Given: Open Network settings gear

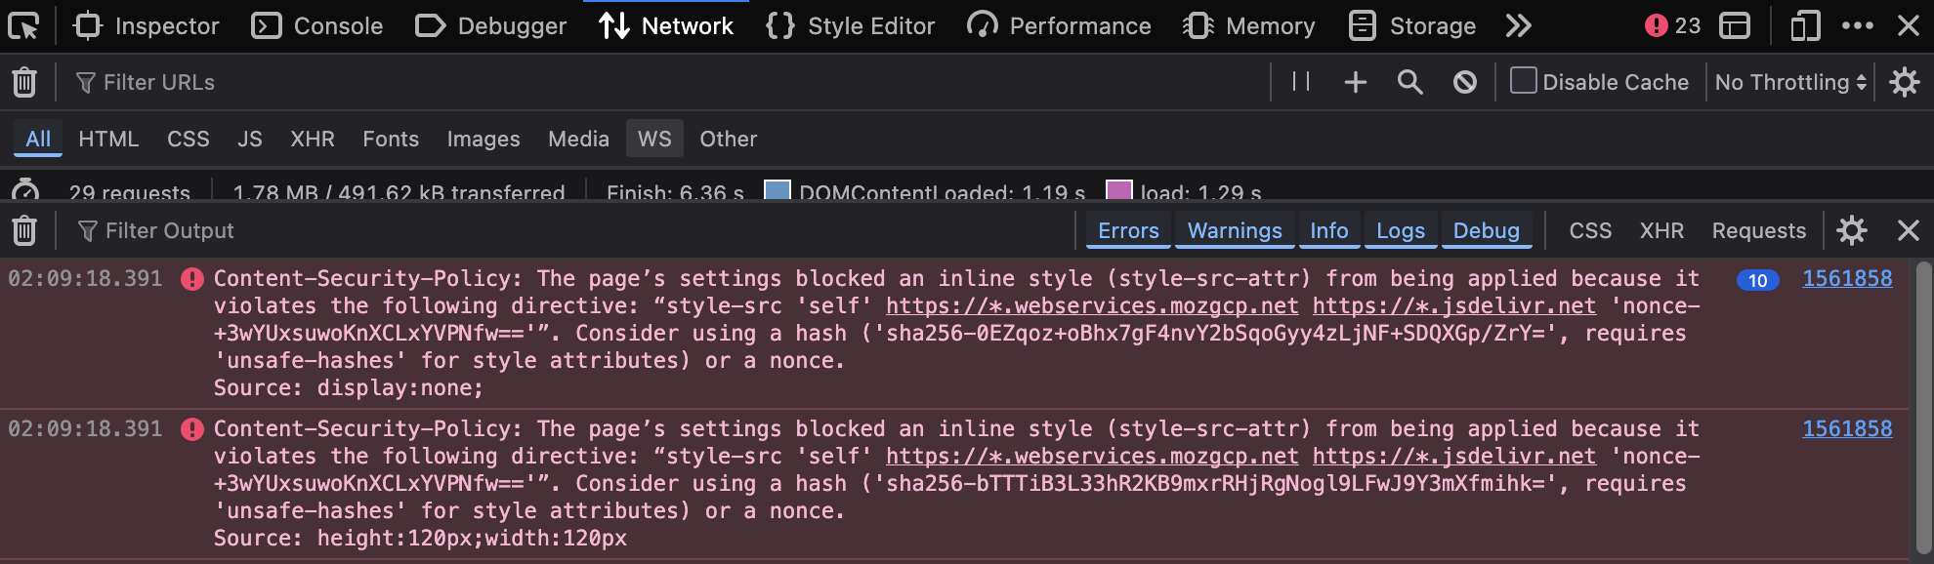Looking at the screenshot, I should click(x=1904, y=82).
